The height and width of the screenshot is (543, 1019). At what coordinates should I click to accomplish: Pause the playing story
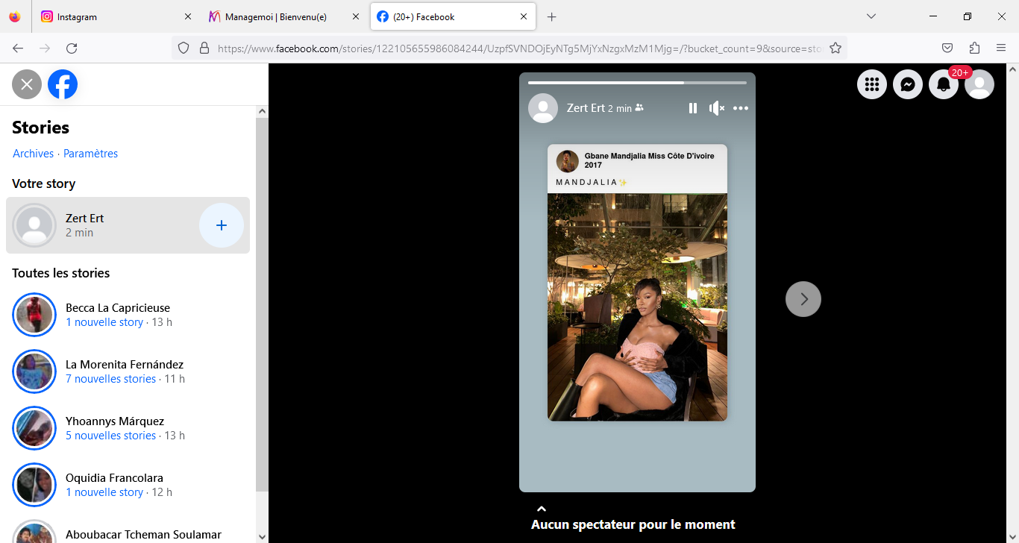693,108
